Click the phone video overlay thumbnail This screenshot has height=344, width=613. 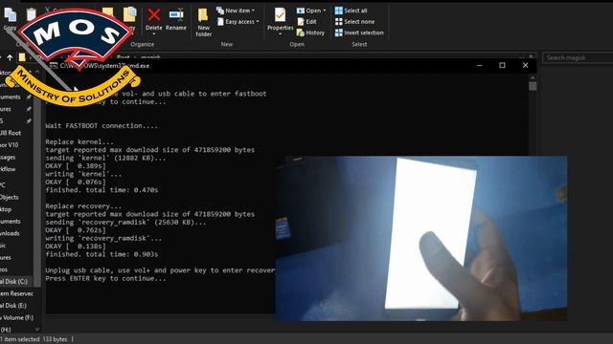[421, 238]
